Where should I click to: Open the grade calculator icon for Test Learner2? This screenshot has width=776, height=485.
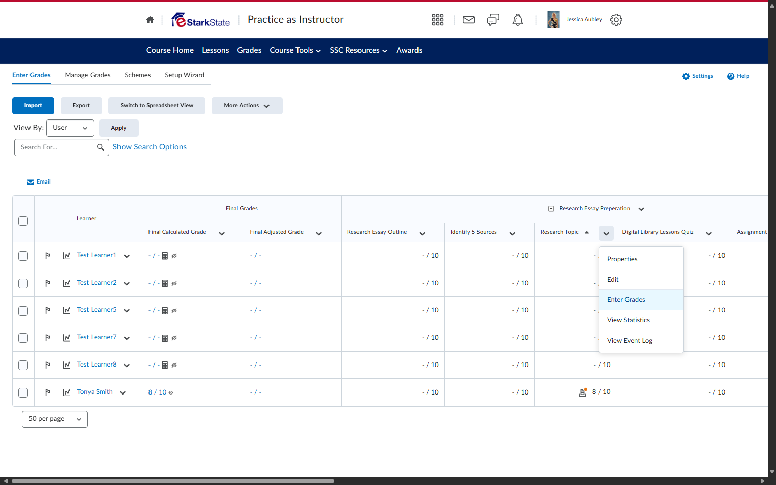click(165, 283)
